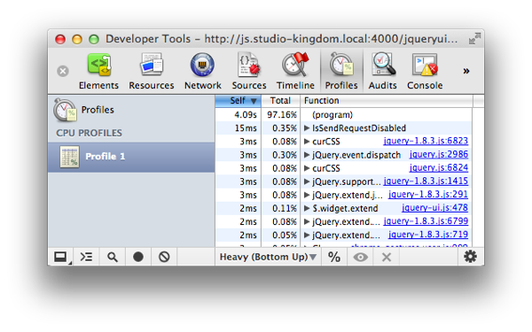Click the Profiles stopwatch icon in the sidebar
The height and width of the screenshot is (332, 532).
[x=65, y=110]
